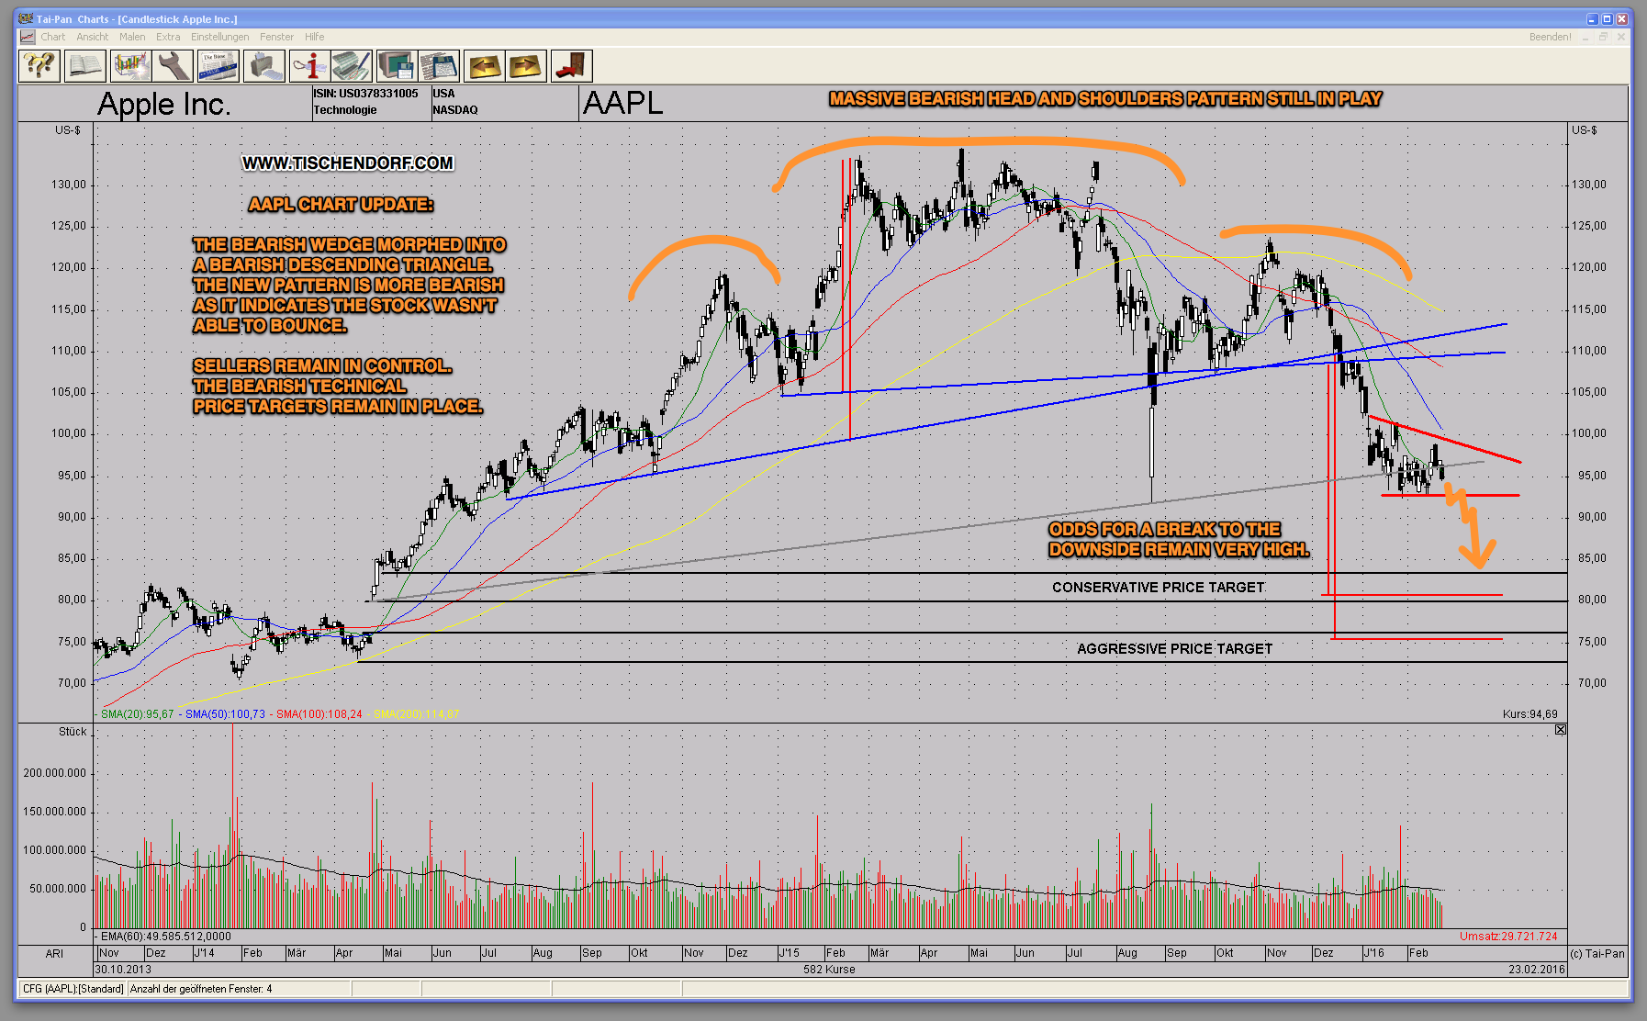Viewport: 1647px width, 1021px height.
Task: Close the volume panel with X box
Action: point(1560,730)
